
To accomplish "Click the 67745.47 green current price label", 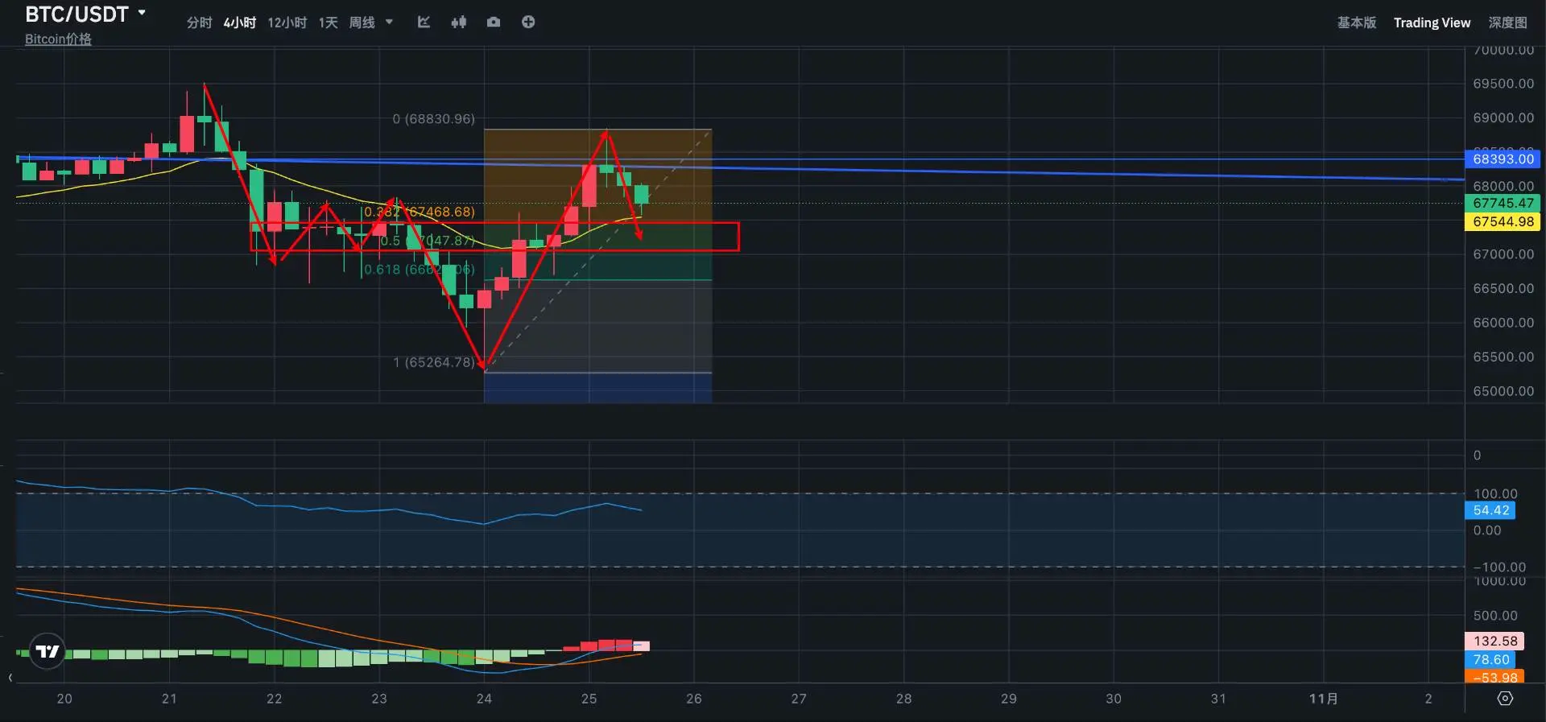I will click(1503, 203).
